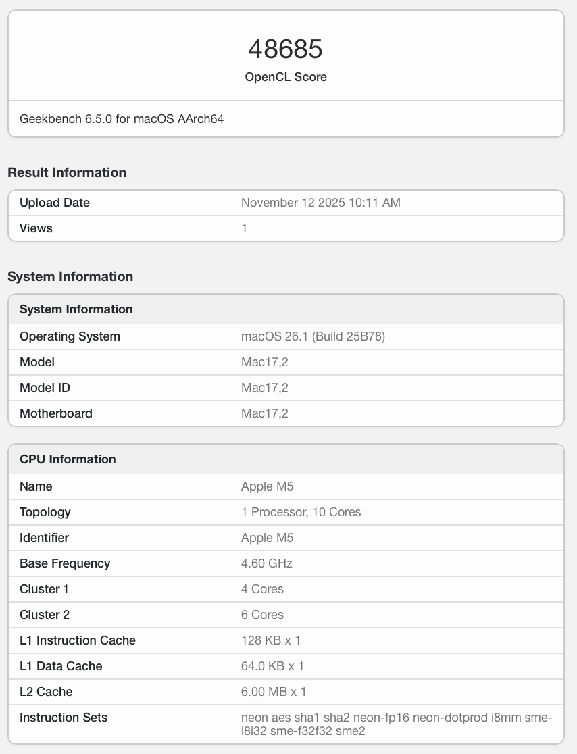Select the macOS 26.1 (Build 25B78) value
Image resolution: width=577 pixels, height=754 pixels.
[313, 336]
